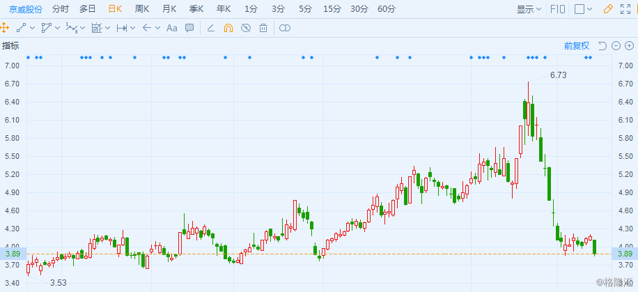Select the comment bubble annotation tool
638x292 pixels.
point(189,28)
